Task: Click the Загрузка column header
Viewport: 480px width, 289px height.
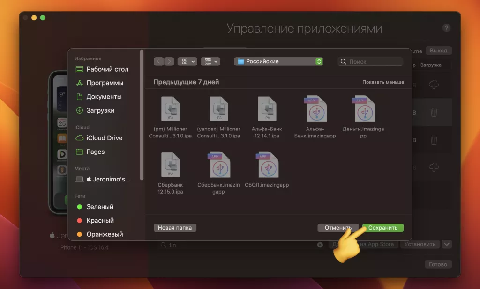Action: 431,65
